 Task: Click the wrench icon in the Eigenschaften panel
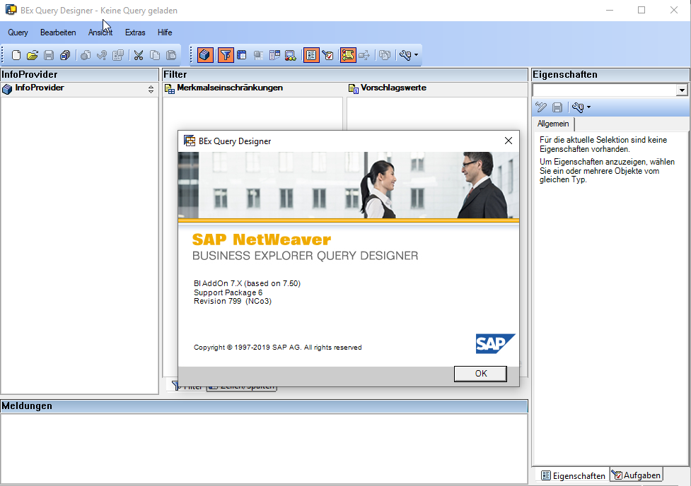[x=578, y=107]
